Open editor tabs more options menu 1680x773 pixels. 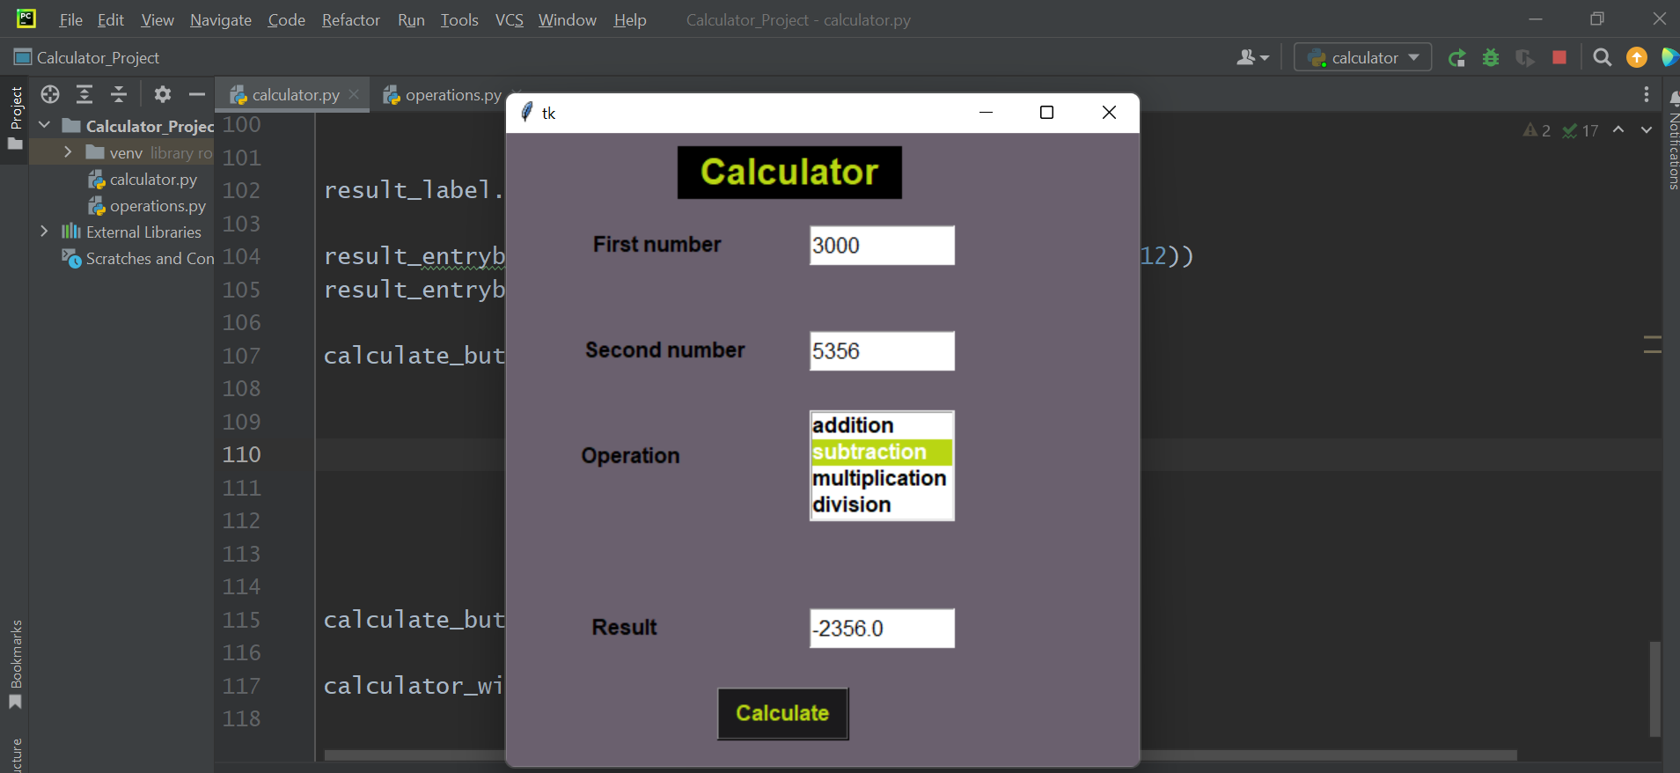1647,94
